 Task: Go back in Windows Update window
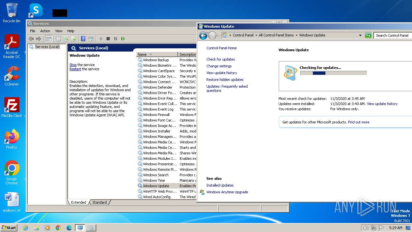point(203,35)
